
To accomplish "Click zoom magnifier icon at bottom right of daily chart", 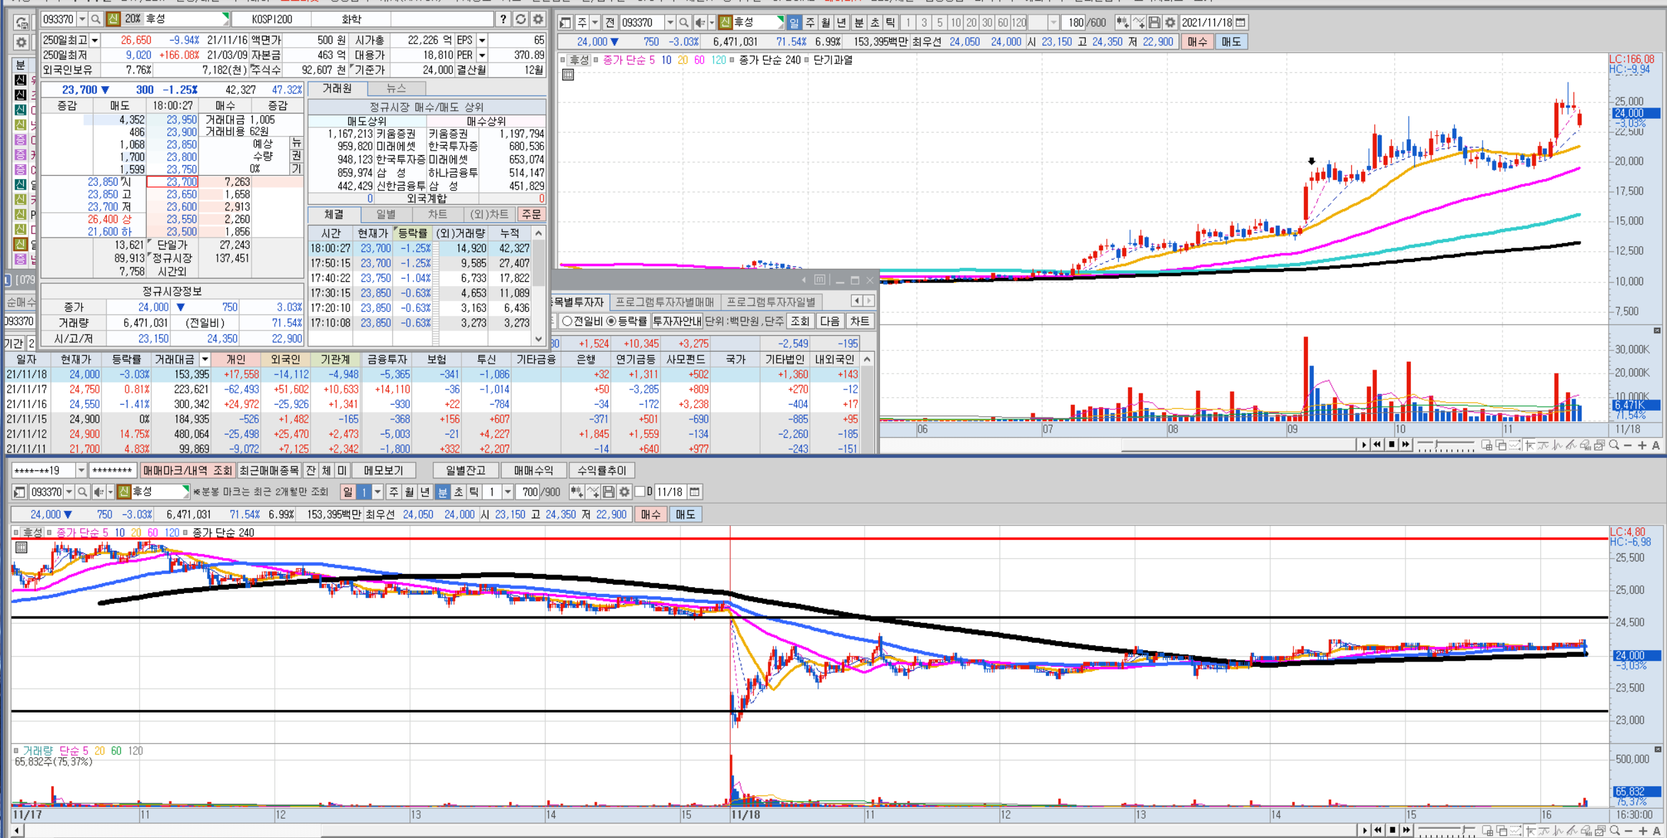I will click(x=1614, y=445).
